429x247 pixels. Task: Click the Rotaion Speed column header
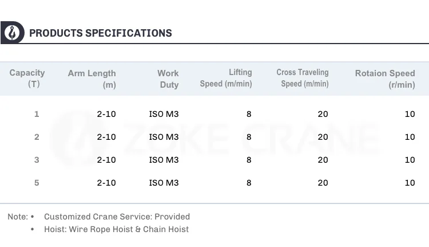pyautogui.click(x=385, y=79)
